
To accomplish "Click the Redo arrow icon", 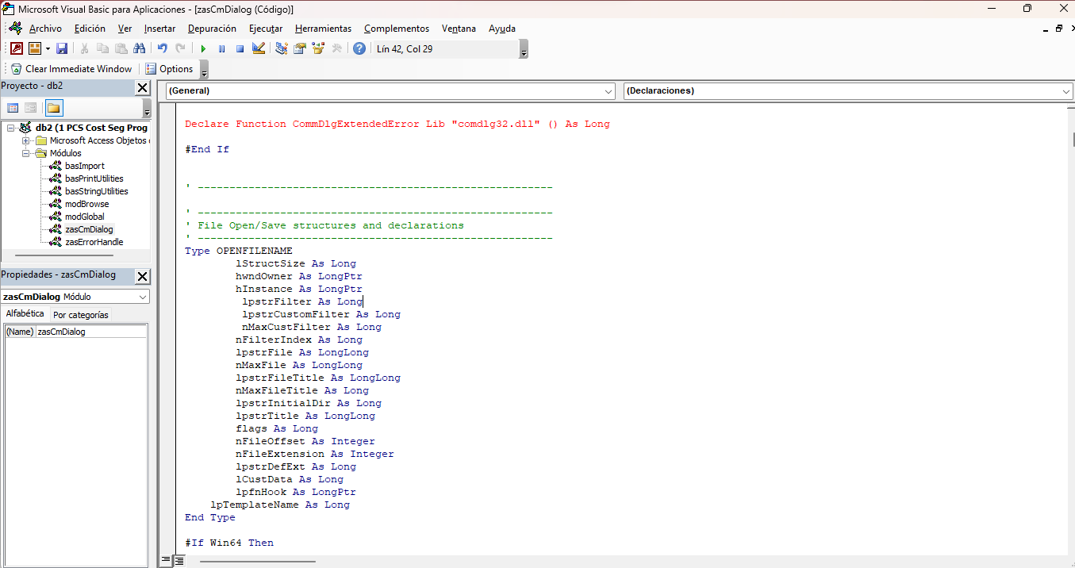I will click(180, 48).
